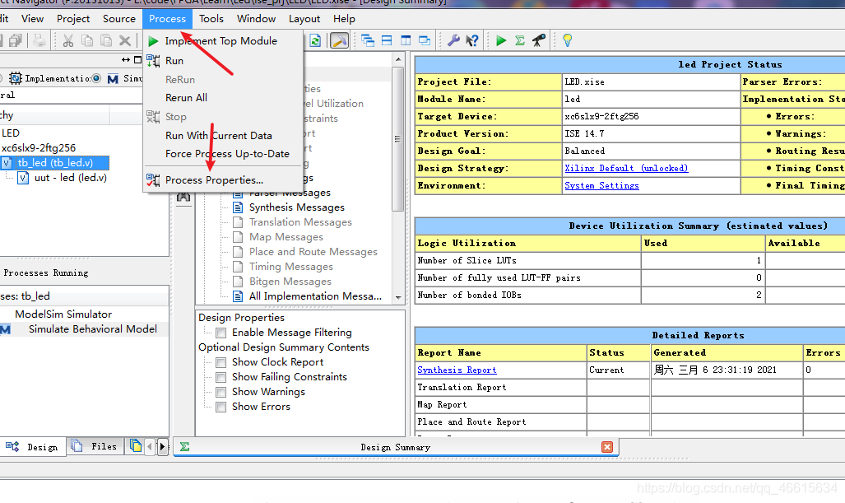Click the light bulb tips icon

click(x=568, y=40)
